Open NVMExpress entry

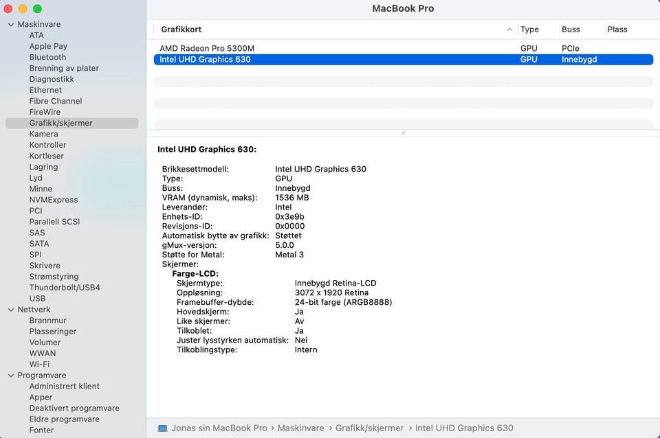54,200
